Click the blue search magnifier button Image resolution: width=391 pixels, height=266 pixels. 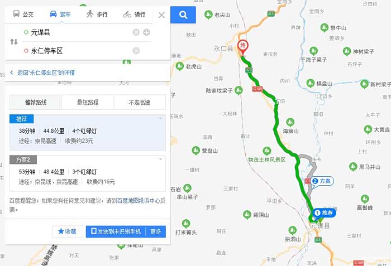coord(183,15)
